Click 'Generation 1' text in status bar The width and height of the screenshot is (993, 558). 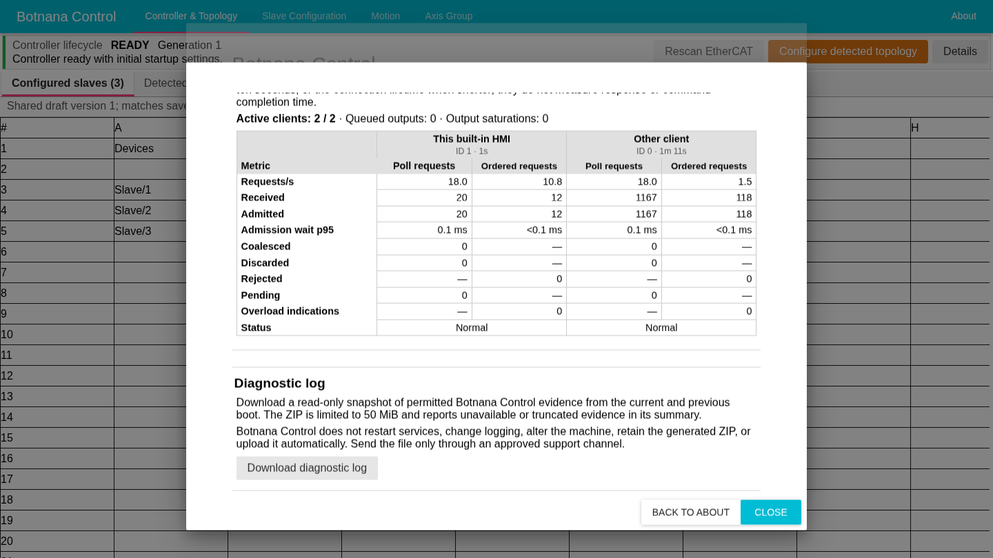pyautogui.click(x=190, y=45)
